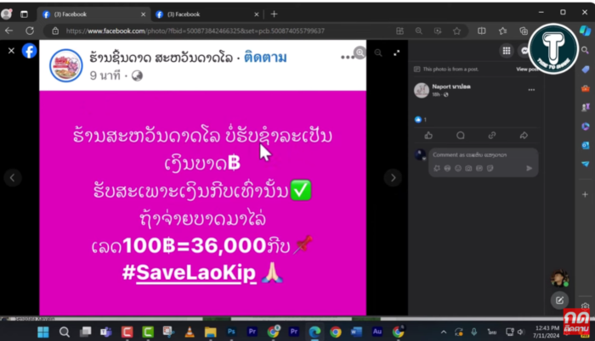Image resolution: width=595 pixels, height=341 pixels.
Task: Click the Facebook logo beside the photo
Action: pyautogui.click(x=29, y=51)
